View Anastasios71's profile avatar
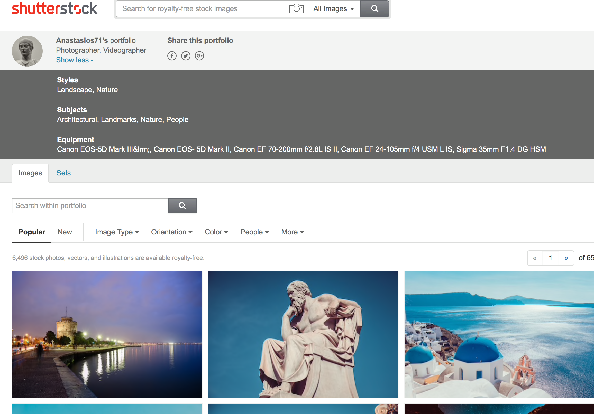The height and width of the screenshot is (414, 594). 27,51
